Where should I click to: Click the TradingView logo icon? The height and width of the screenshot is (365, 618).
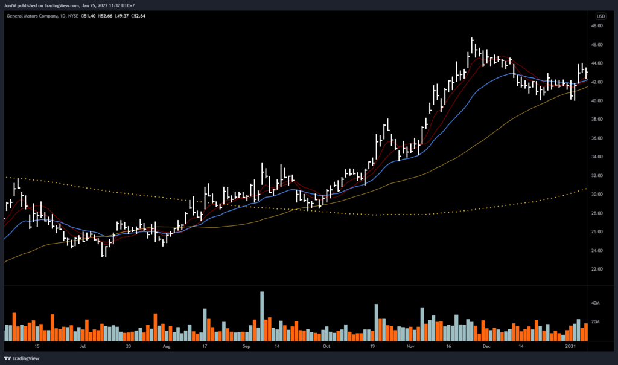pyautogui.click(x=8, y=357)
